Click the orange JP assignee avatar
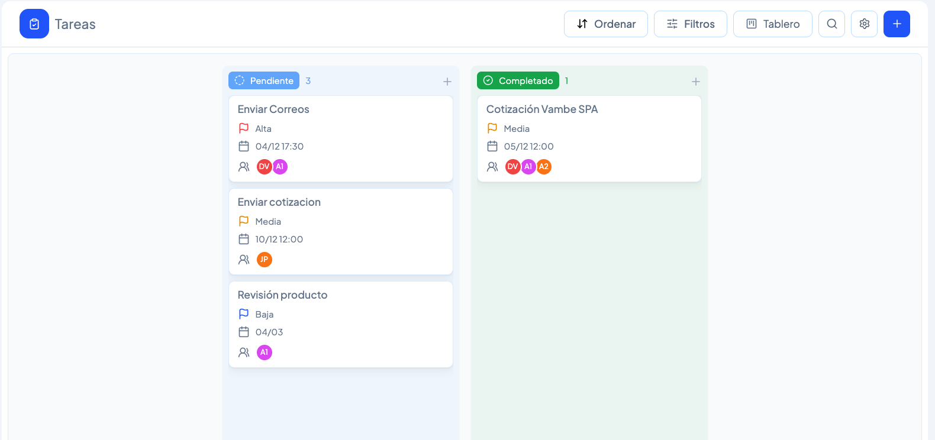Screen dimensions: 935x440 [x=265, y=260]
